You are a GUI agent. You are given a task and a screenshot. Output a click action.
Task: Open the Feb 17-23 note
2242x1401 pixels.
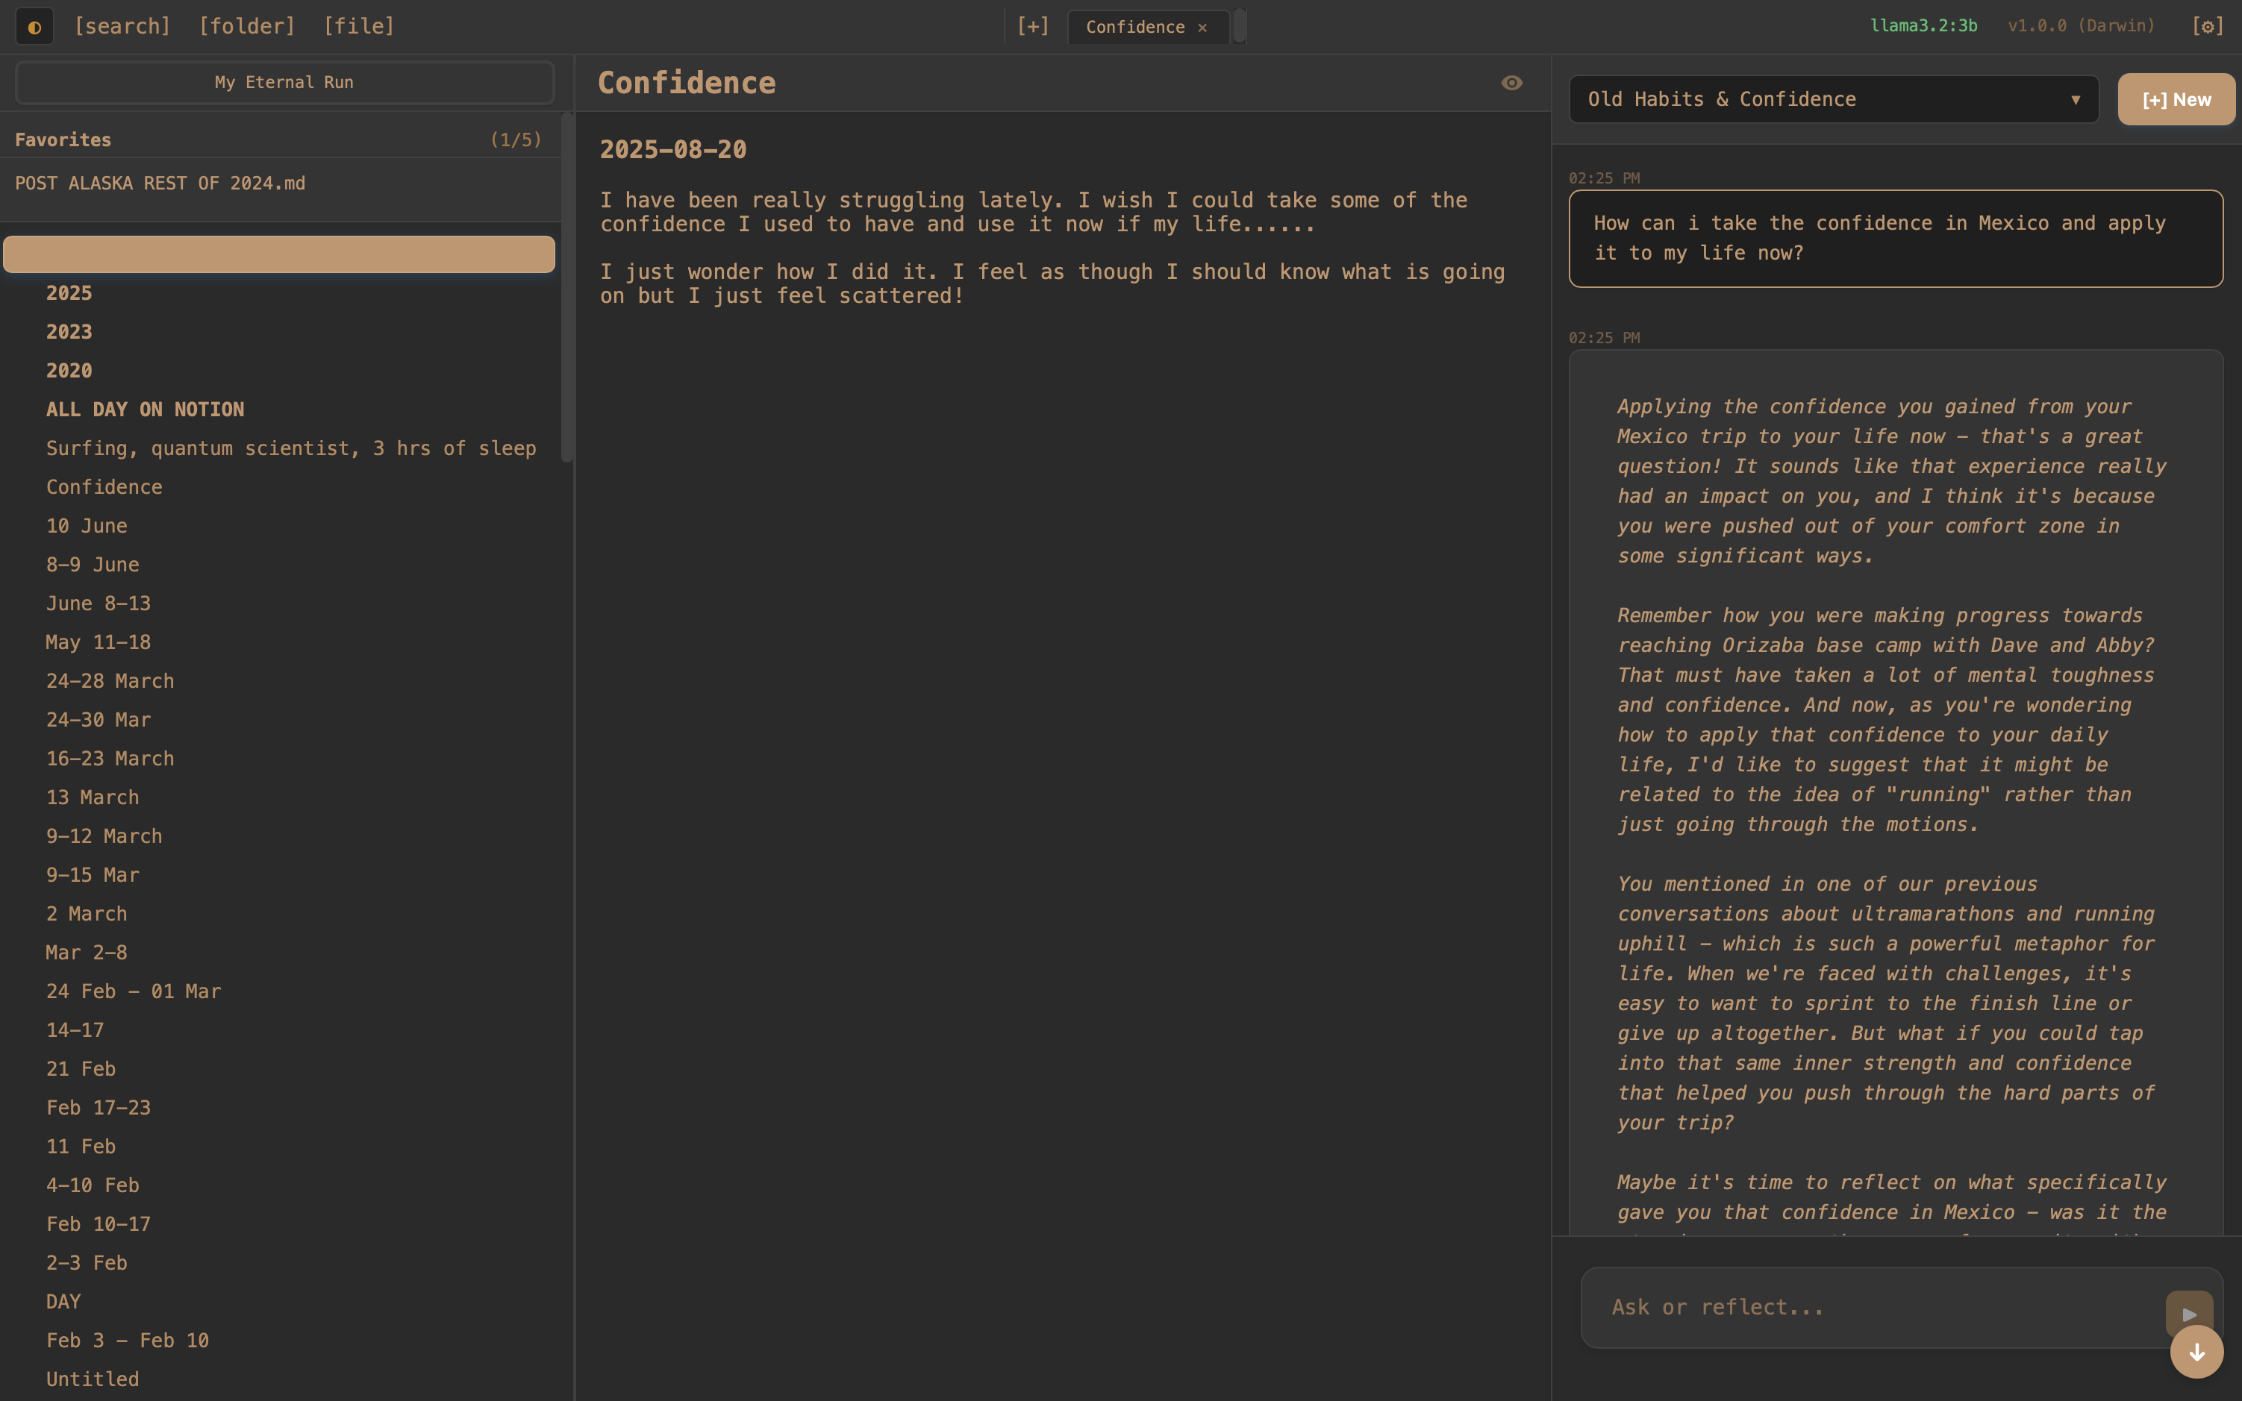[99, 1109]
